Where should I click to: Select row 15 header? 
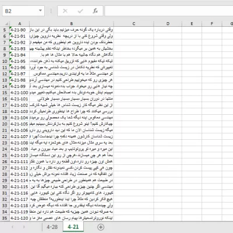[5, 93]
